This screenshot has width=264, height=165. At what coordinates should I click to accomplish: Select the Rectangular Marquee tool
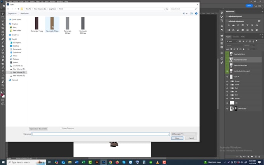3,17
